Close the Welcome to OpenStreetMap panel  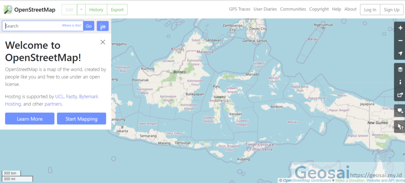103,42
